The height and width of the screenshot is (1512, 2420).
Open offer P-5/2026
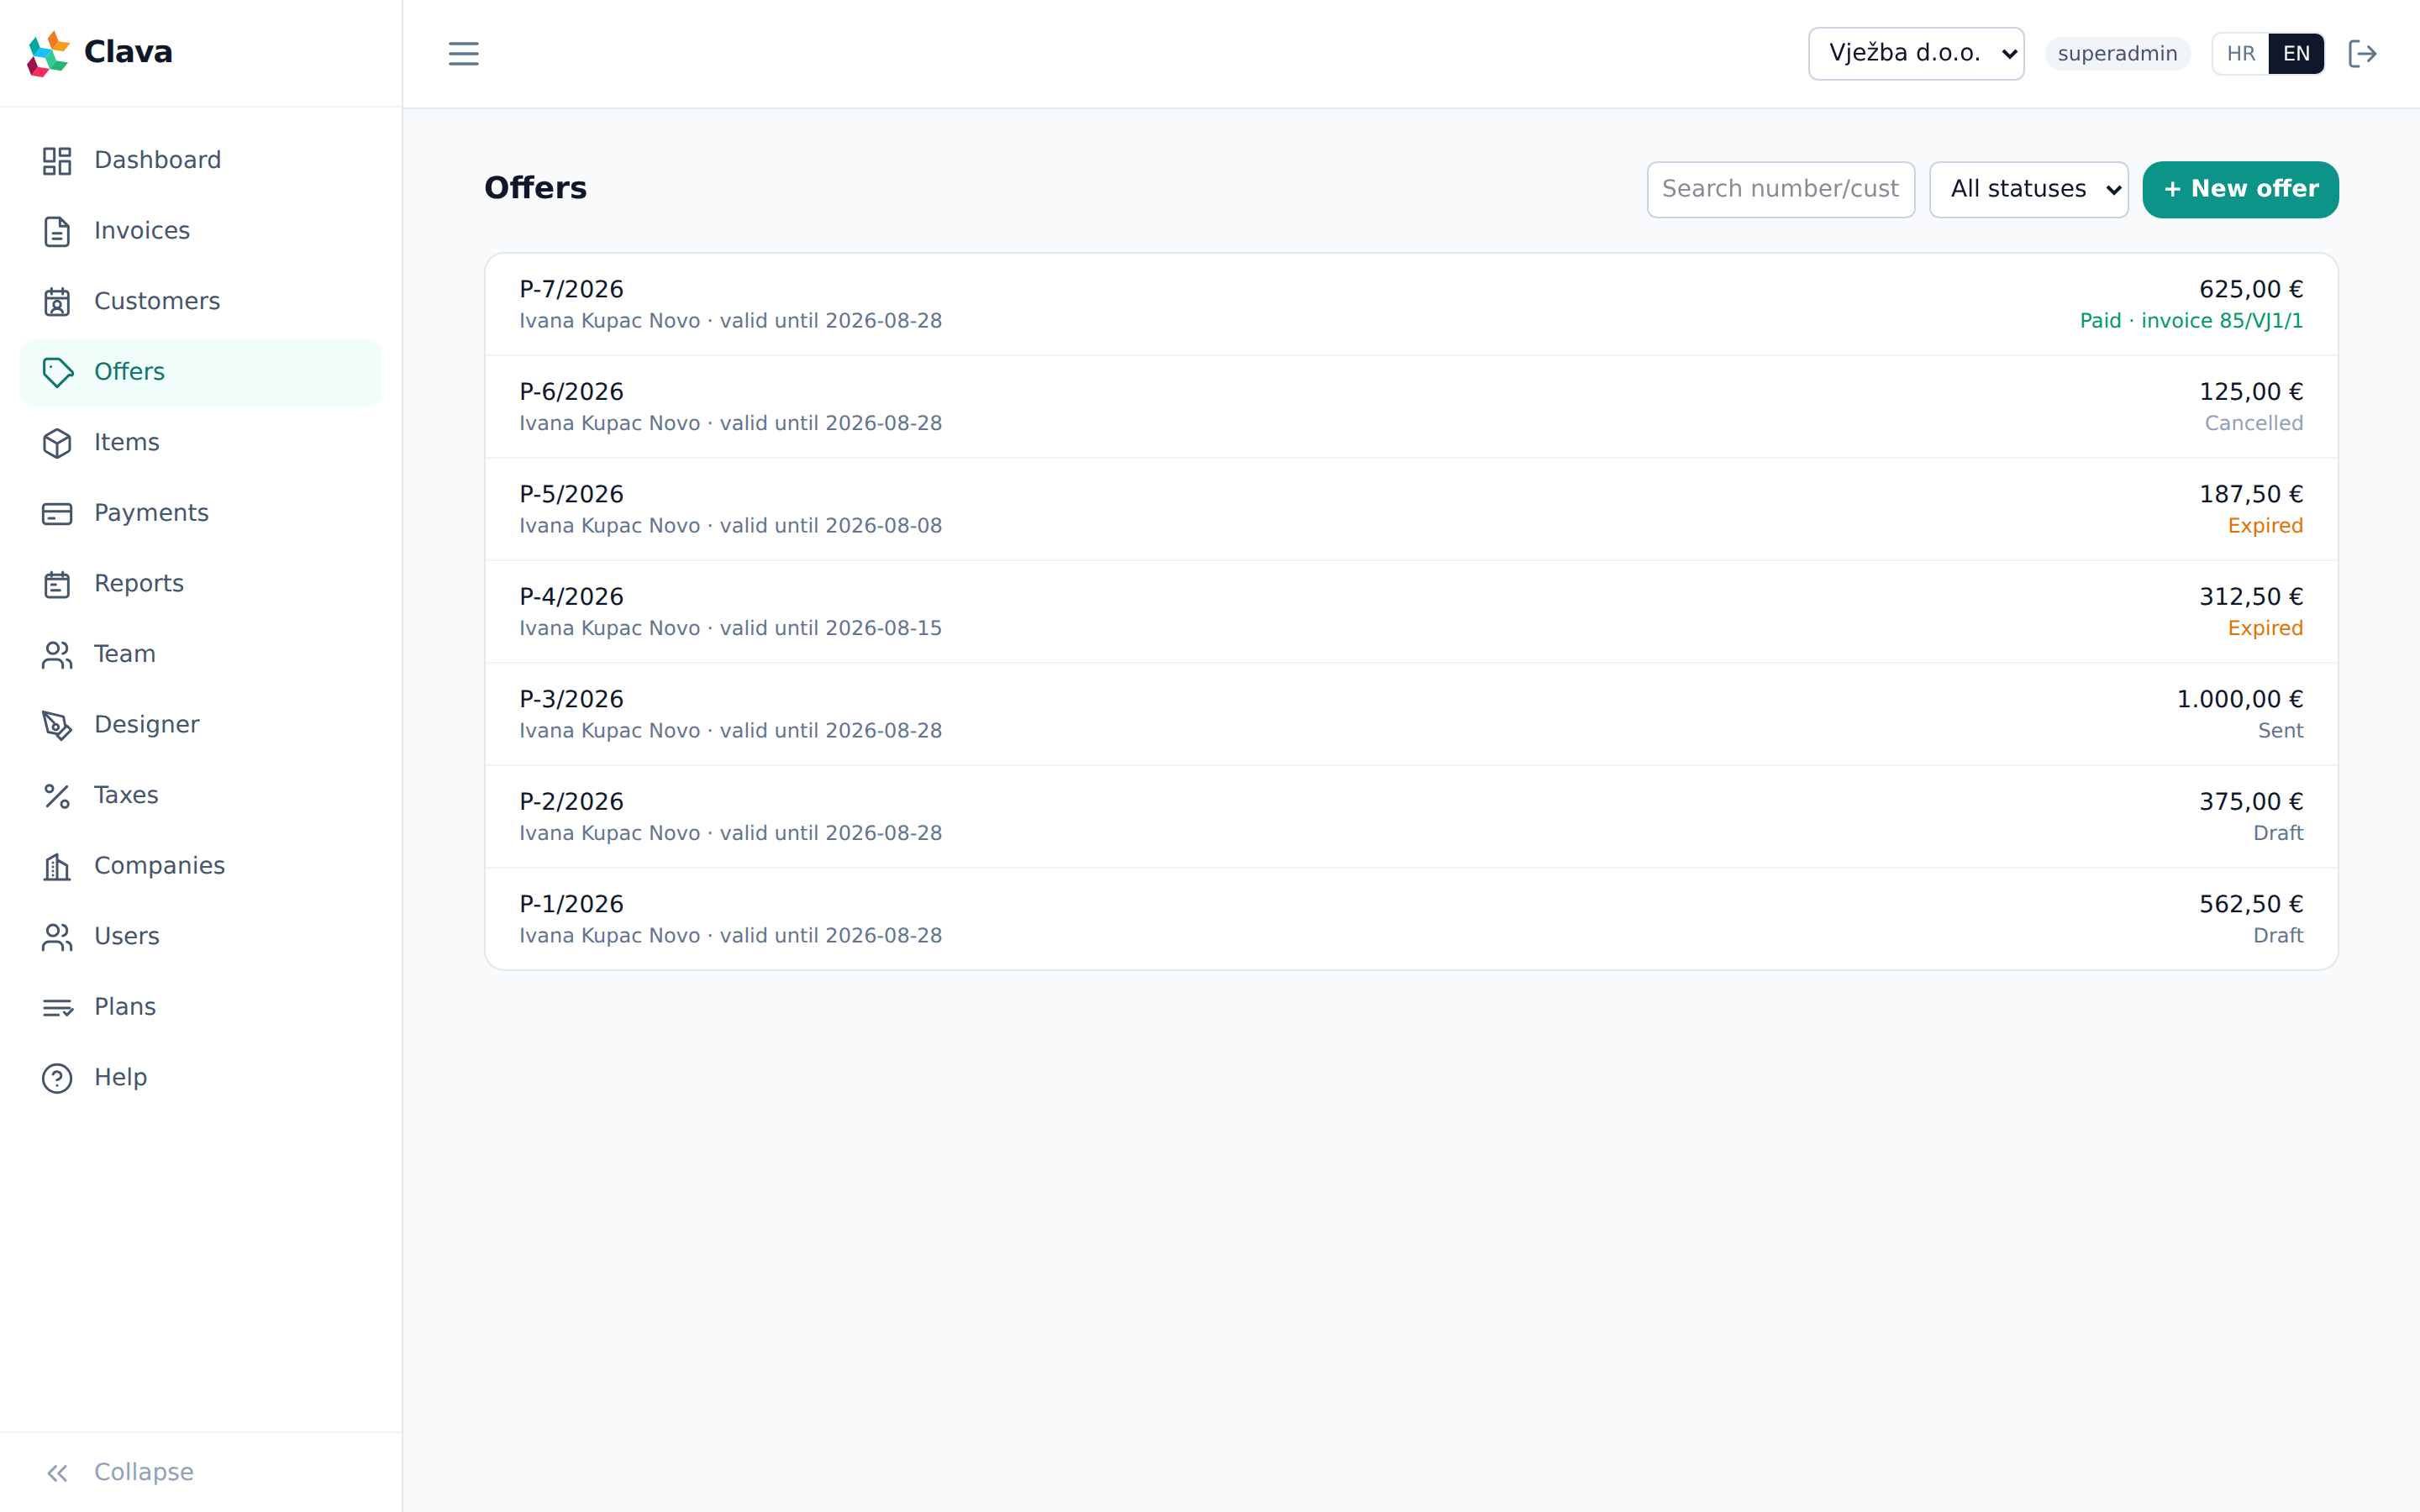1411,509
